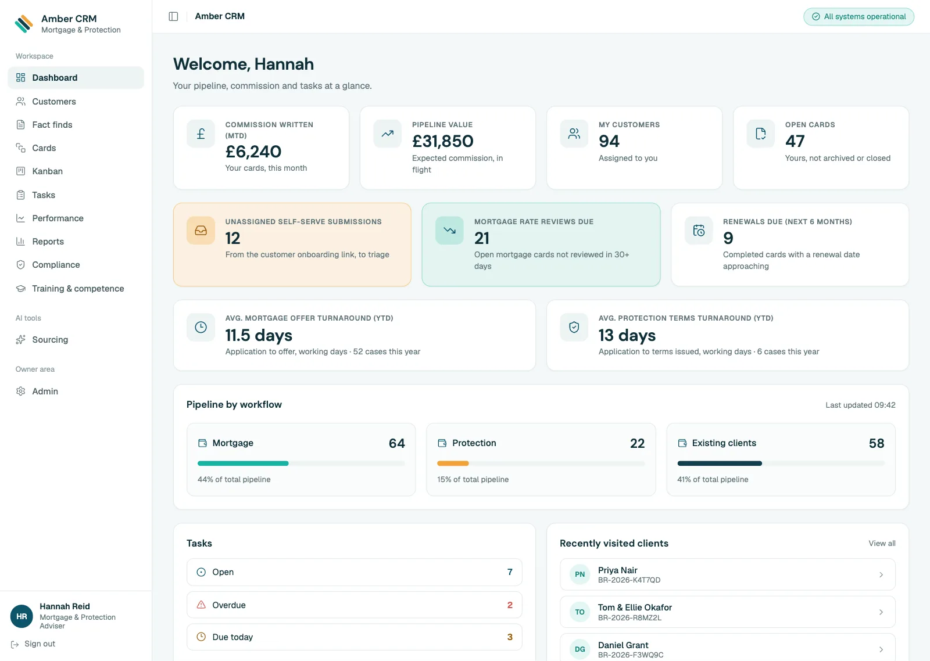Viewport: 930px width, 661px height.
Task: Click the mortgage offer turnaround clock icon
Action: coord(201,327)
